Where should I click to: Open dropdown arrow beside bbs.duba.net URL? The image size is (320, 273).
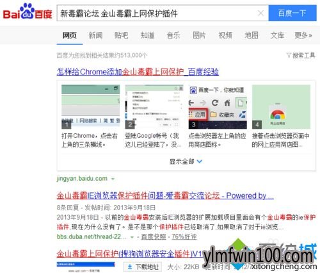point(132,237)
